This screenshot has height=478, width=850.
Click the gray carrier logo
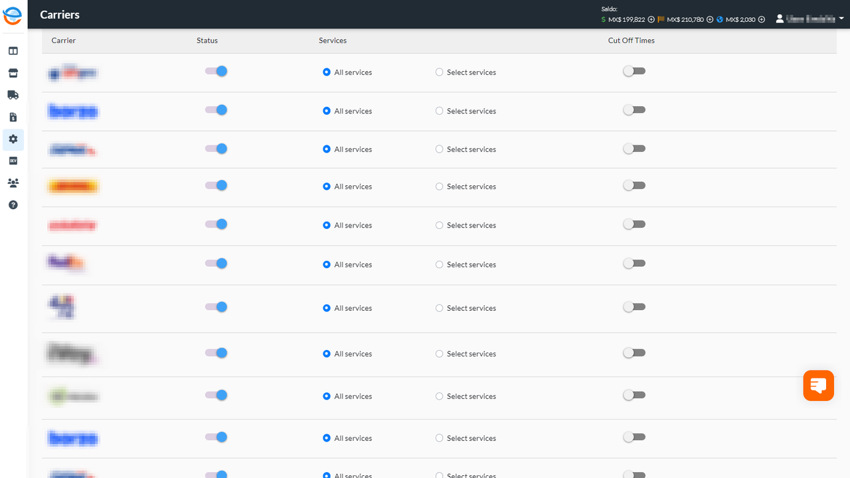click(72, 354)
